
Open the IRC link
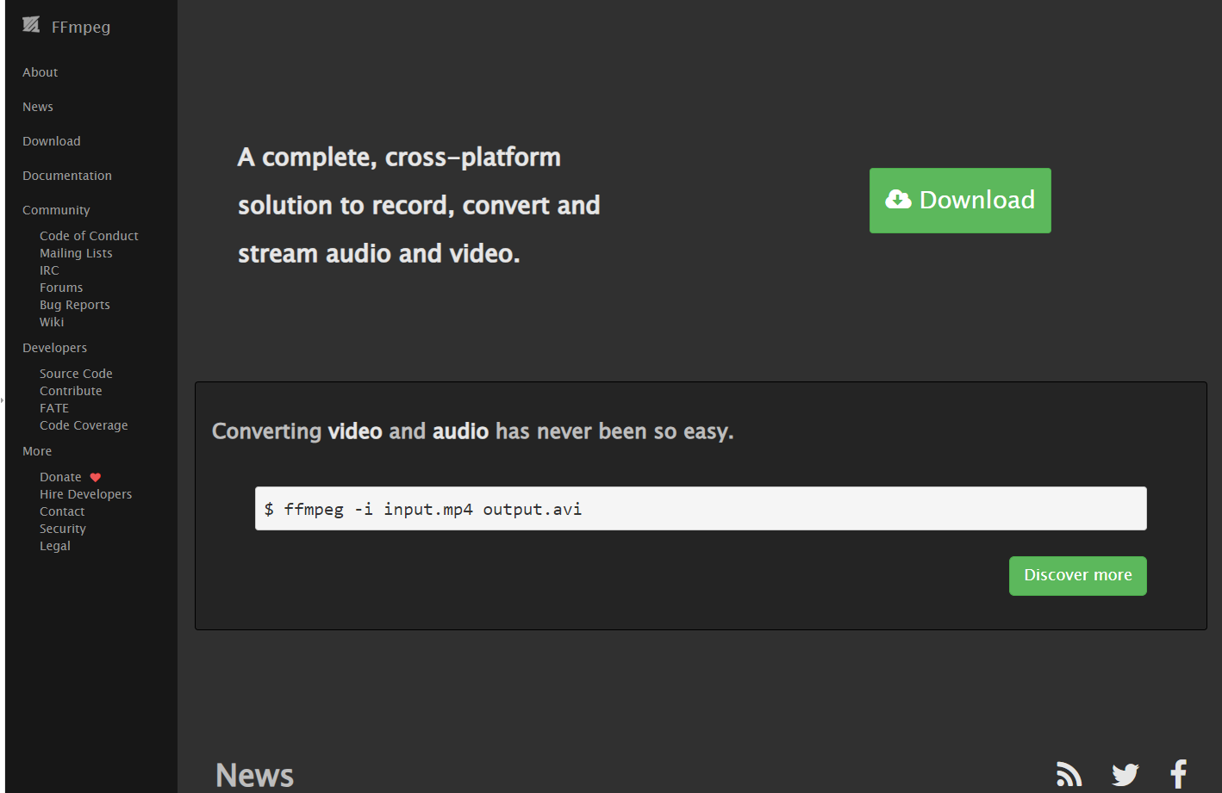[x=49, y=270]
